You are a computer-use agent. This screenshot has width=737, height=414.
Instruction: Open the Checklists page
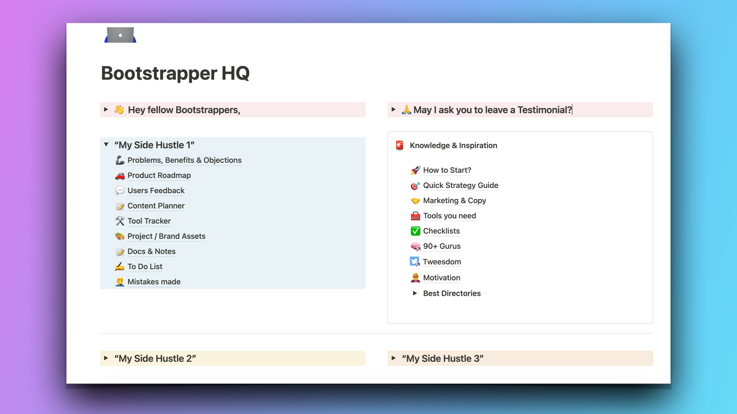tap(441, 231)
